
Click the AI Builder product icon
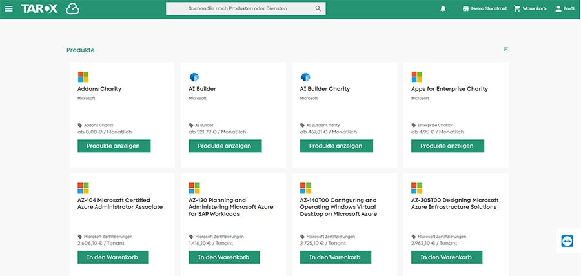194,77
